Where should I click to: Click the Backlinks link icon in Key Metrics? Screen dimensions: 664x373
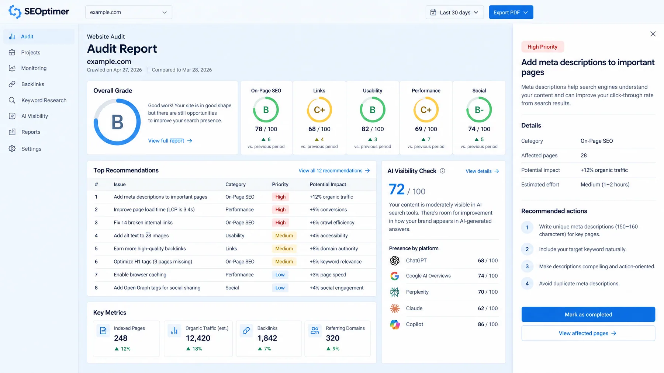click(246, 331)
